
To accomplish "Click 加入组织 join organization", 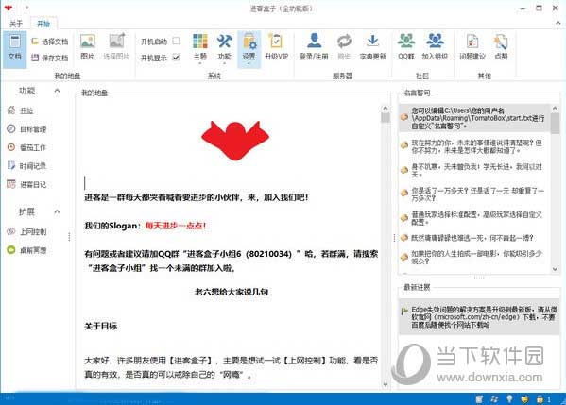I will [x=435, y=47].
